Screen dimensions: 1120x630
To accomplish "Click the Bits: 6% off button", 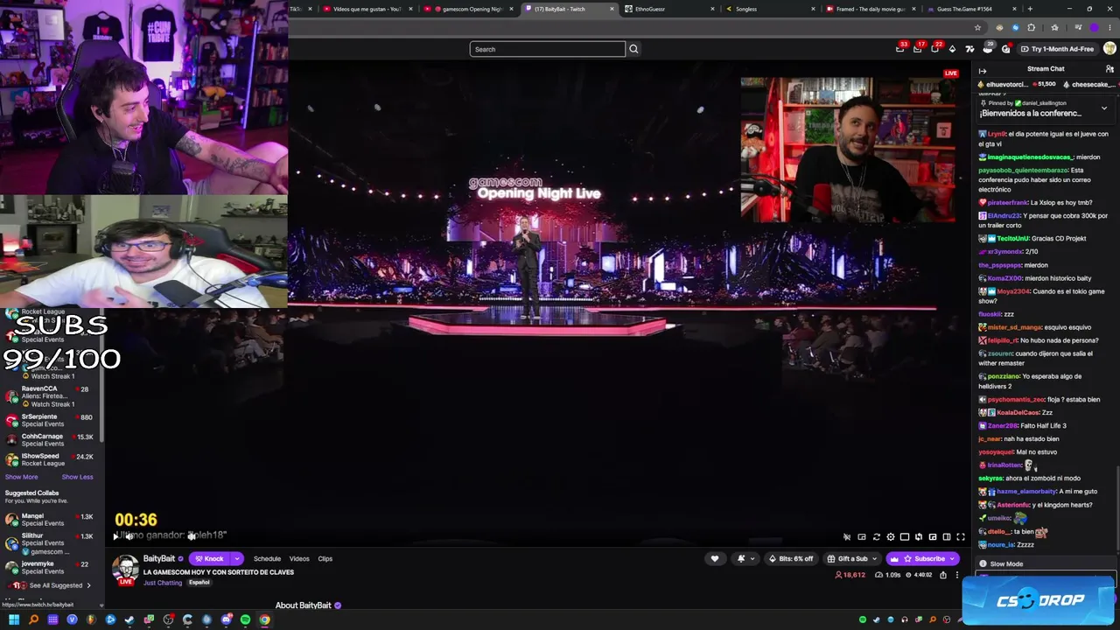I will (x=789, y=559).
